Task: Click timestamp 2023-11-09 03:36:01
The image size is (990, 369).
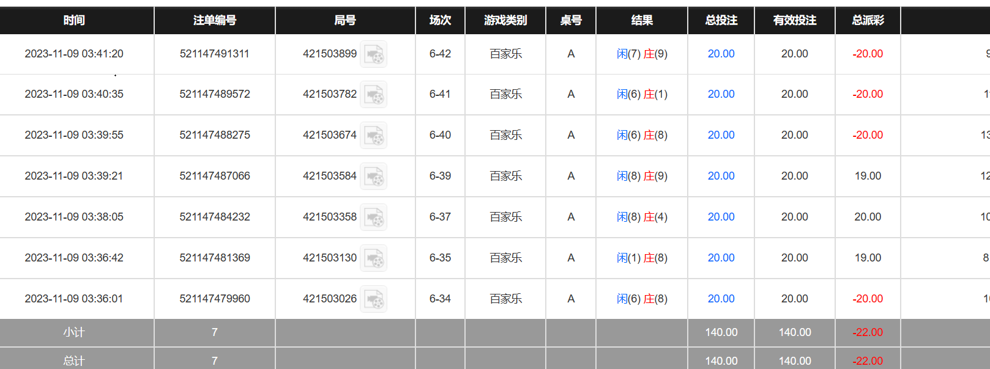Action: click(x=74, y=299)
